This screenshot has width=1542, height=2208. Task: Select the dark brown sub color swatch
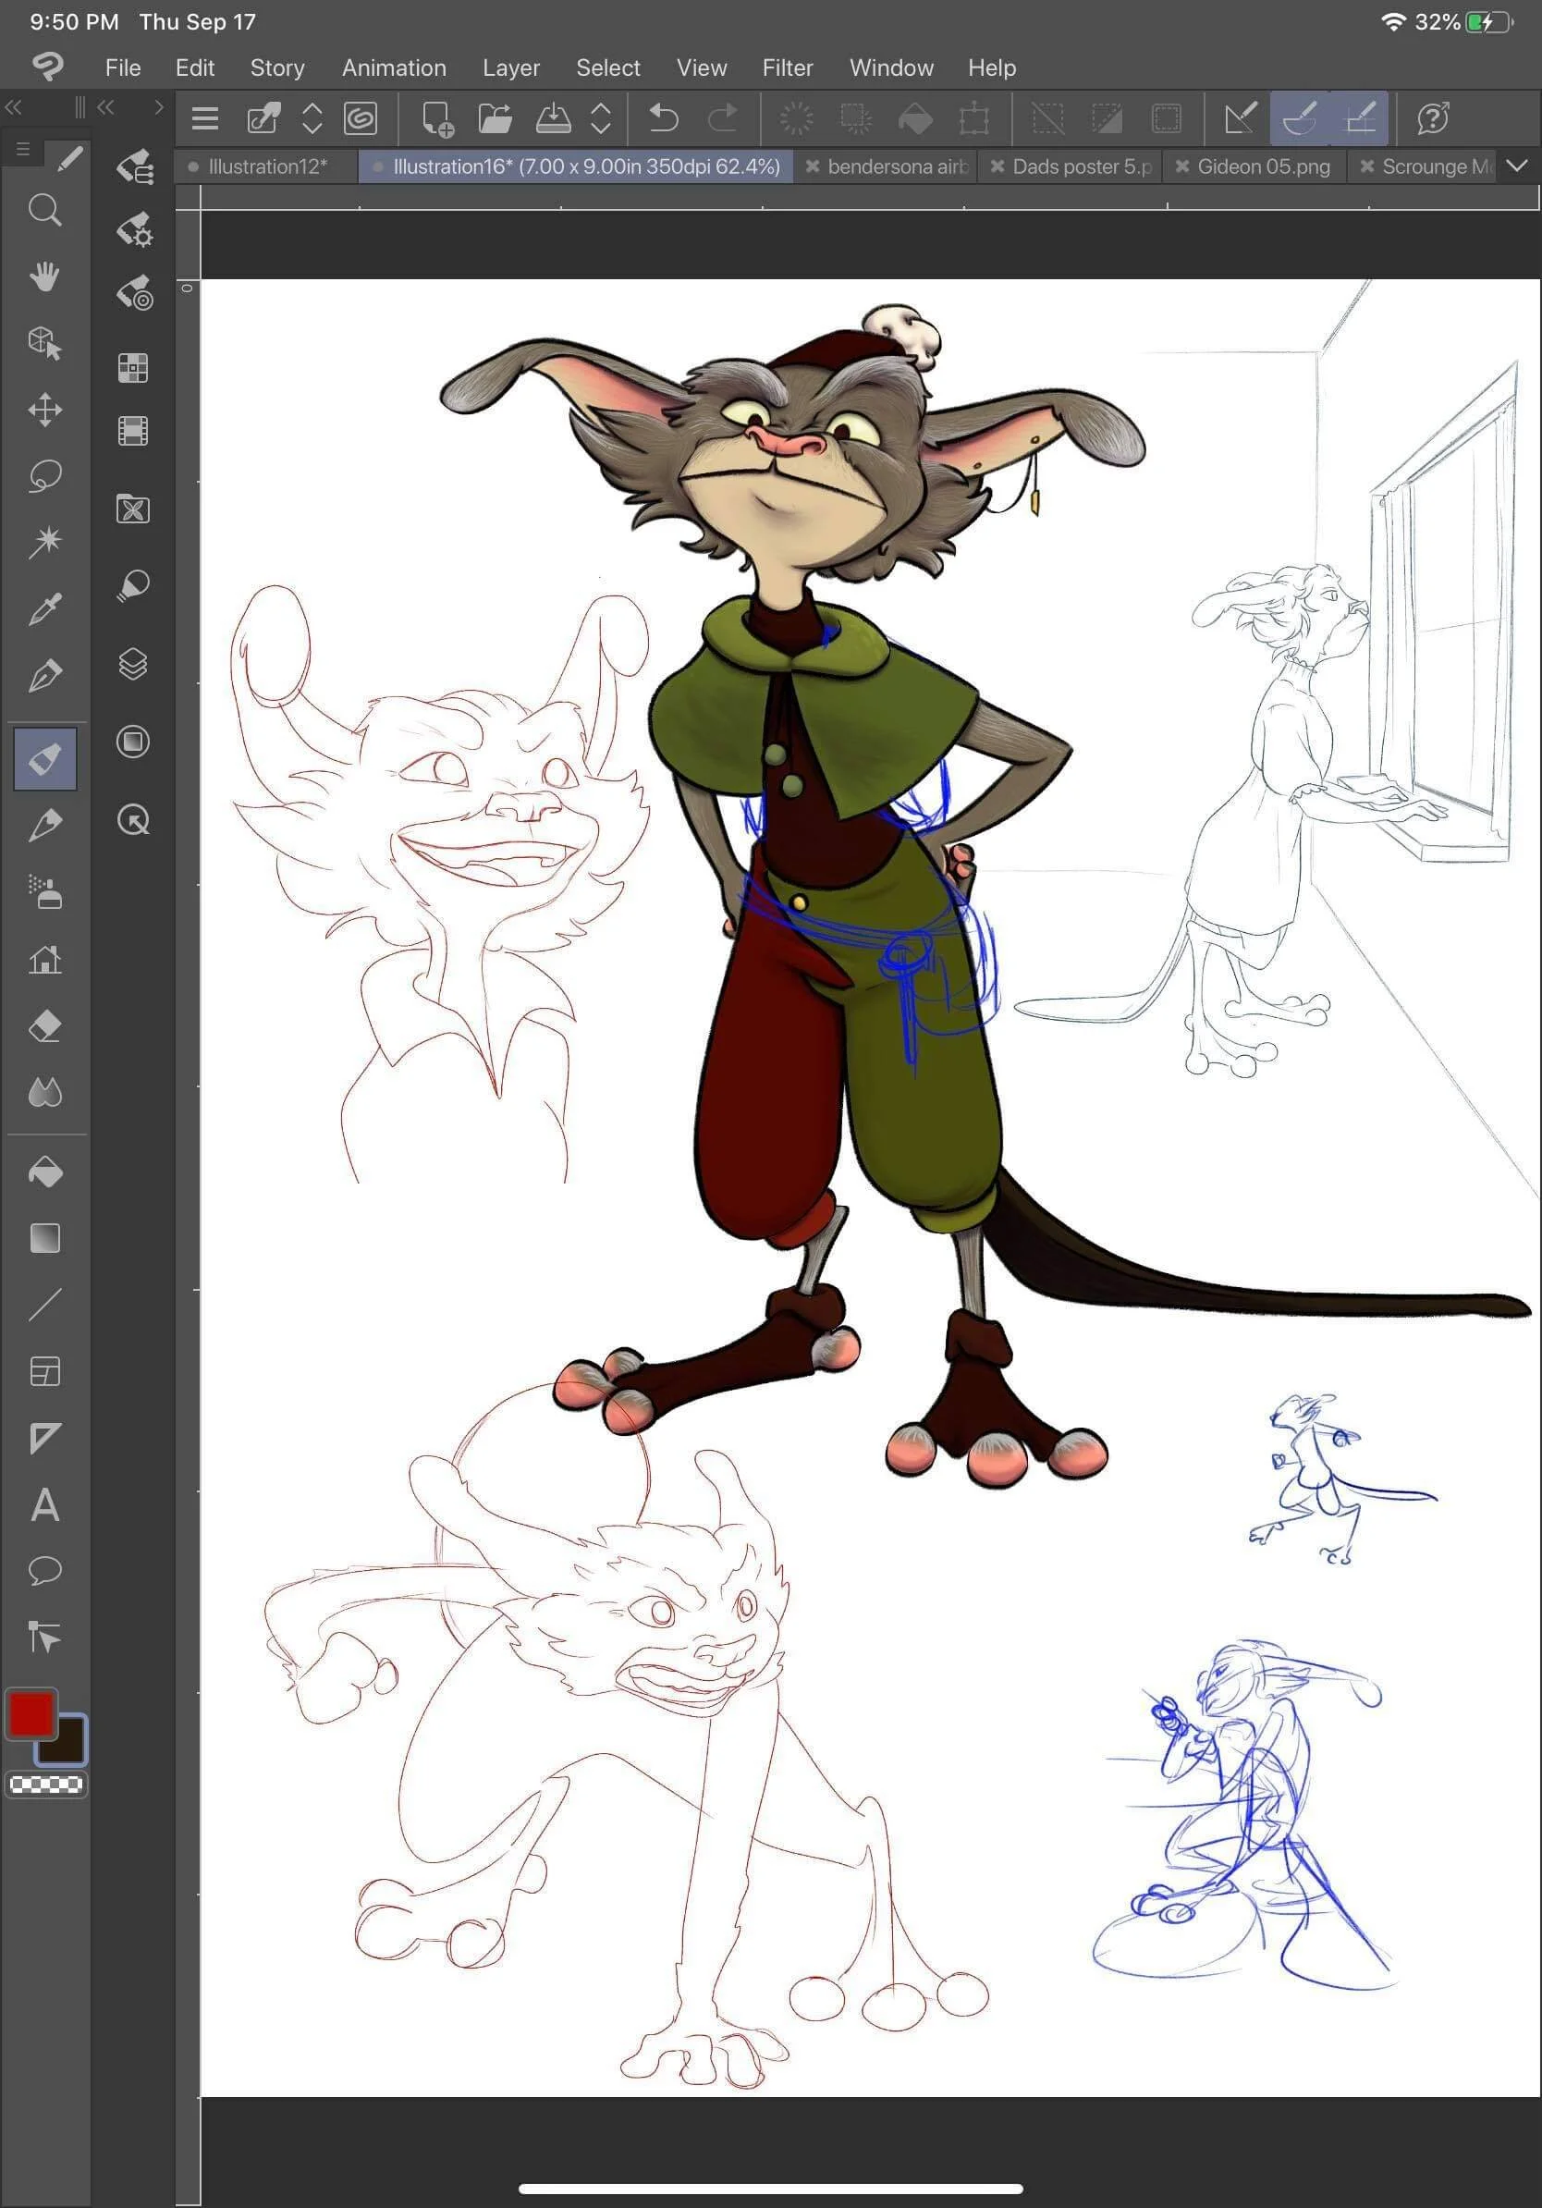click(64, 1742)
